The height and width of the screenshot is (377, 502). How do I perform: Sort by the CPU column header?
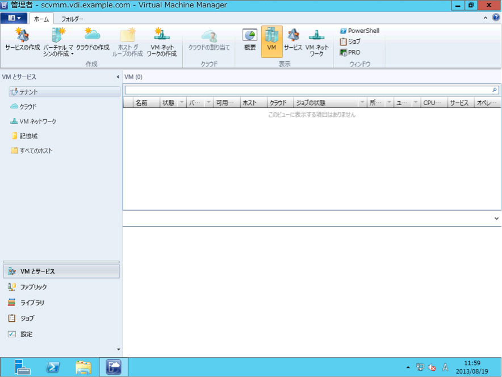click(x=434, y=103)
